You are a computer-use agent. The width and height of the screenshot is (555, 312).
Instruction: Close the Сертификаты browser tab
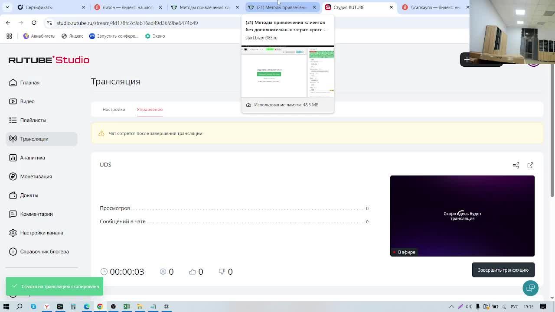point(83,7)
